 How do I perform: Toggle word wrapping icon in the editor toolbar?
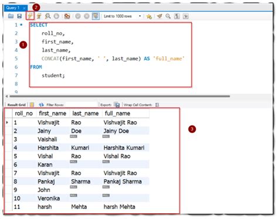point(185,16)
